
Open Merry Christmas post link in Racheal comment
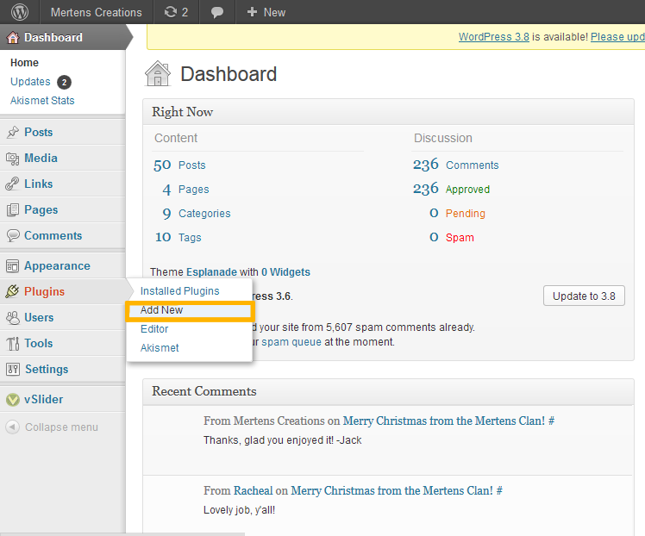click(391, 490)
